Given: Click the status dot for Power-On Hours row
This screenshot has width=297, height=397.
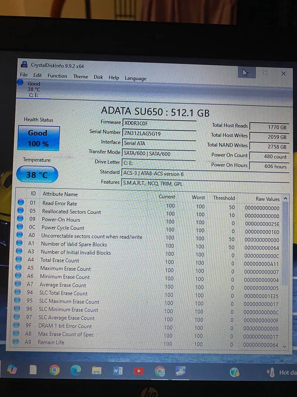Looking at the screenshot, I should (x=20, y=218).
